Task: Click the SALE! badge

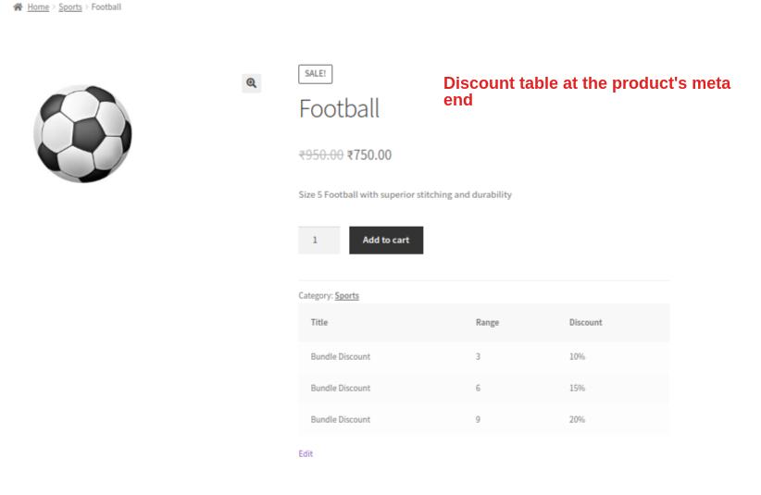Action: pyautogui.click(x=316, y=74)
